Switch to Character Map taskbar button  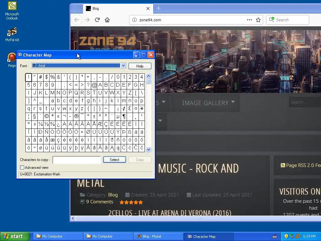click(x=208, y=236)
